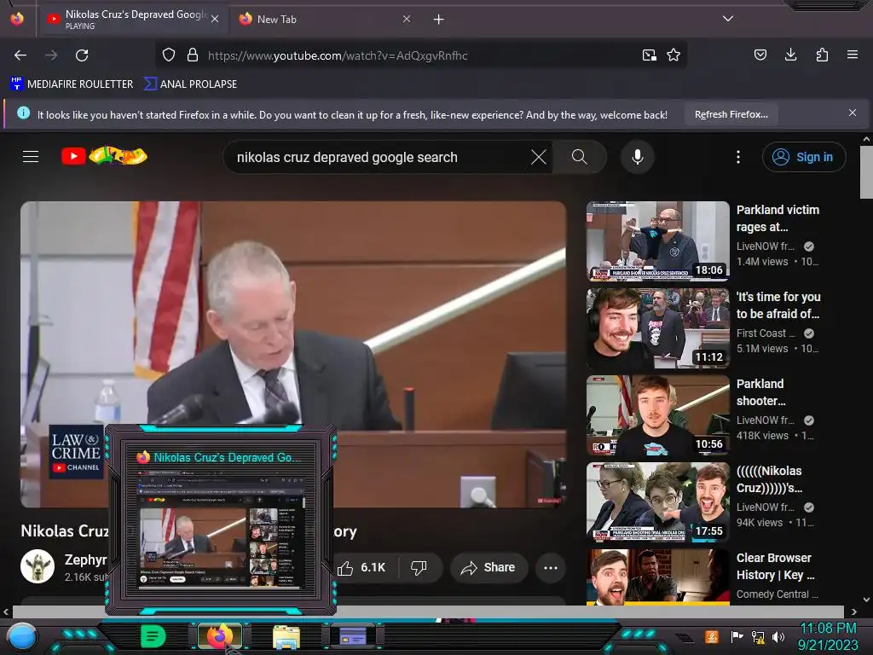
Task: Open File Explorer from the taskbar
Action: pos(286,636)
